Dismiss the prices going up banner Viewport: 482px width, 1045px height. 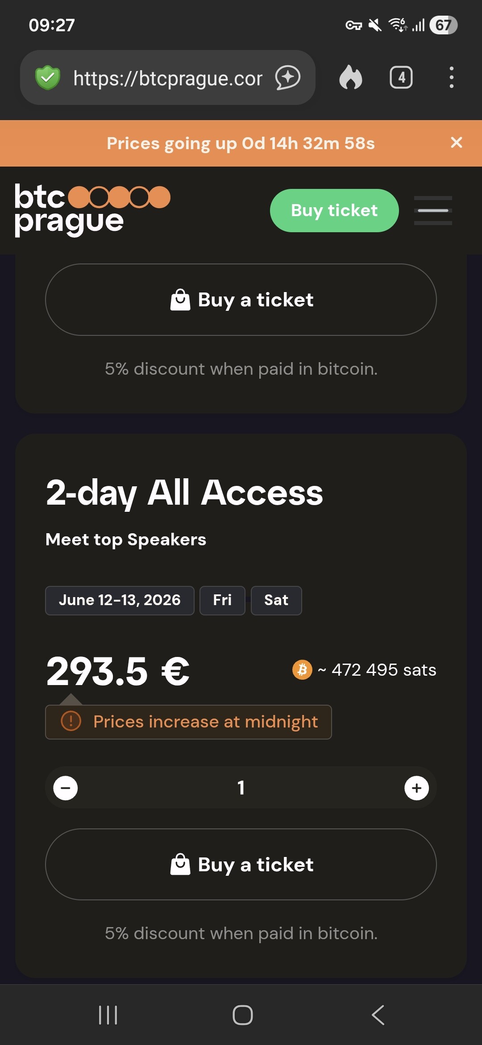click(x=456, y=143)
